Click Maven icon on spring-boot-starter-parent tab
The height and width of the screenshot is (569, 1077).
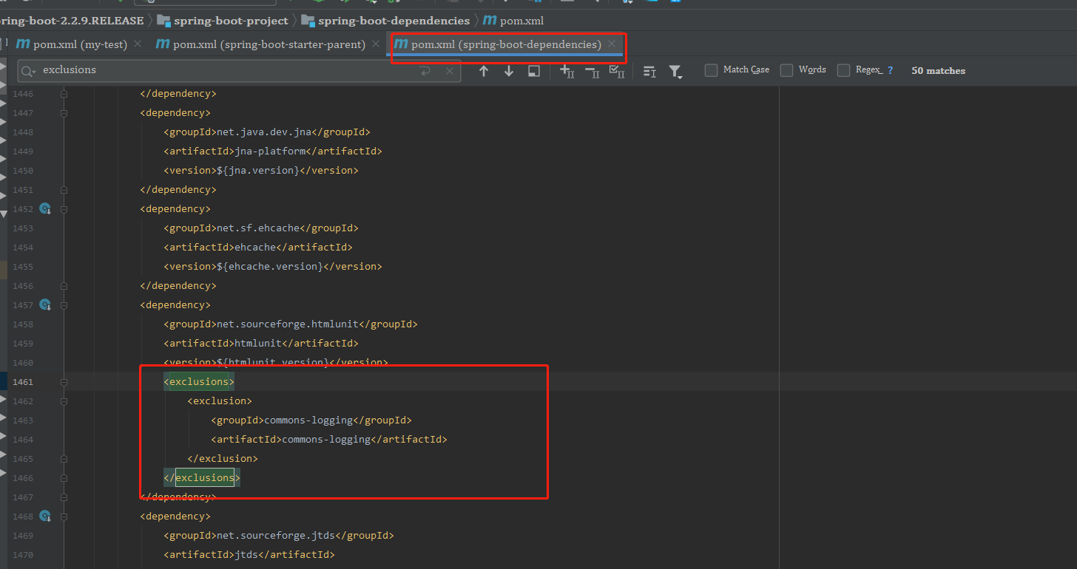[163, 44]
